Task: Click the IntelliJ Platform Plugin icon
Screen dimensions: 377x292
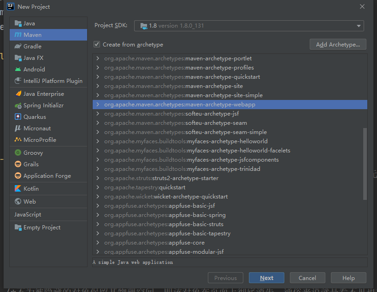Action: coord(18,81)
